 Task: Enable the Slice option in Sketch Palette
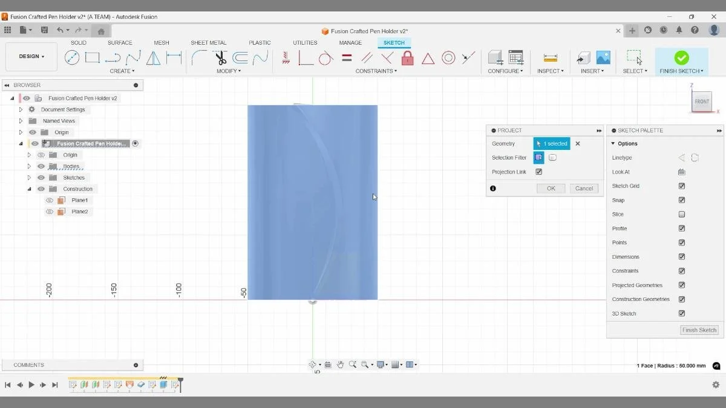[x=682, y=214]
